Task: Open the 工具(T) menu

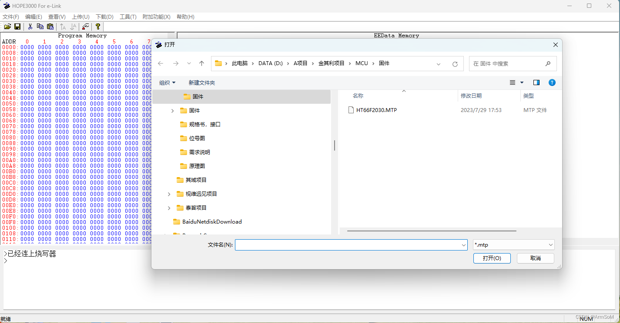Action: 128,16
